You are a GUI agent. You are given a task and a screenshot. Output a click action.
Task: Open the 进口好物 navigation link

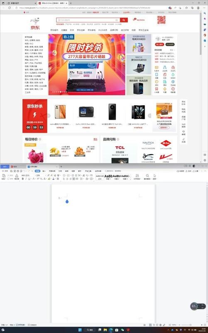(x=125, y=30)
